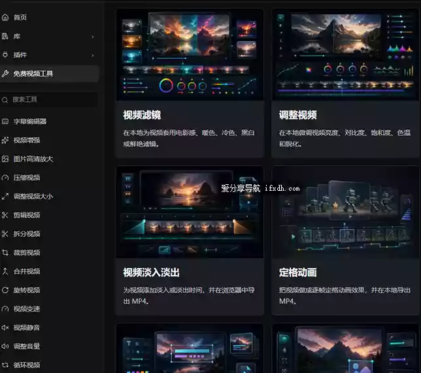Open the 视频滤镜 card thumbnail
This screenshot has height=373, width=421.
(190, 55)
